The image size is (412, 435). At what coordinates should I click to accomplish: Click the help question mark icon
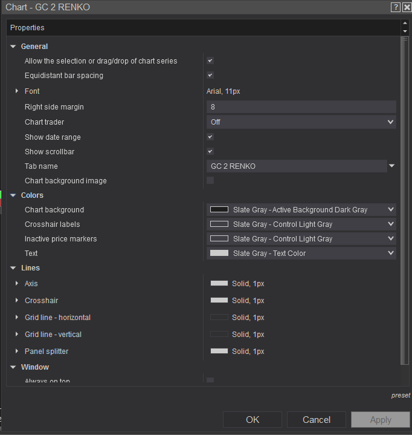396,7
